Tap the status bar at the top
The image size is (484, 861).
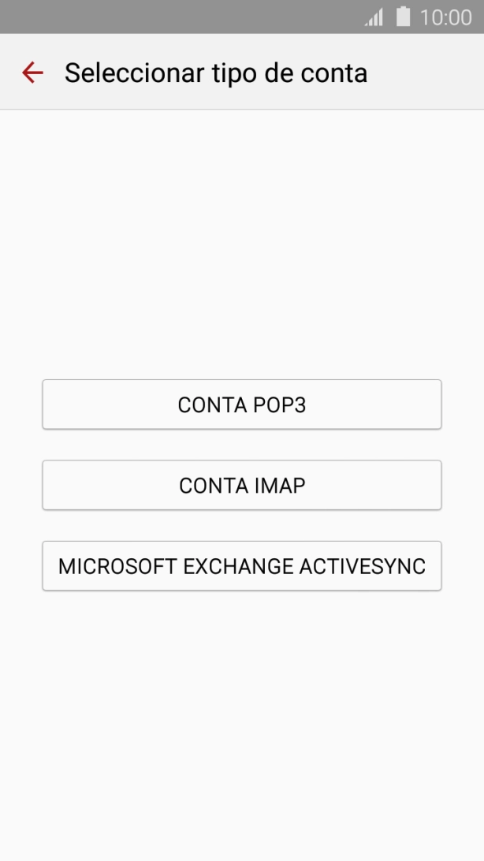(242, 16)
